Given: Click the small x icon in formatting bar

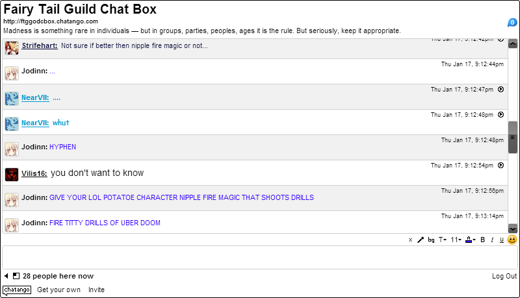Looking at the screenshot, I should tap(410, 240).
